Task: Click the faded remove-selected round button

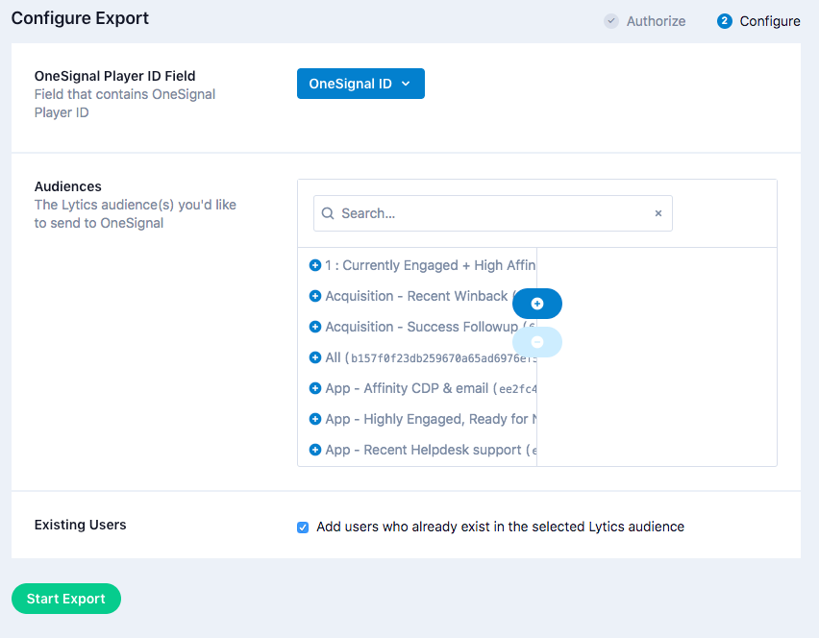Action: coord(537,342)
